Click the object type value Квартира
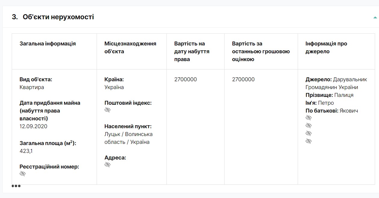This screenshot has width=379, height=198. (x=32, y=87)
